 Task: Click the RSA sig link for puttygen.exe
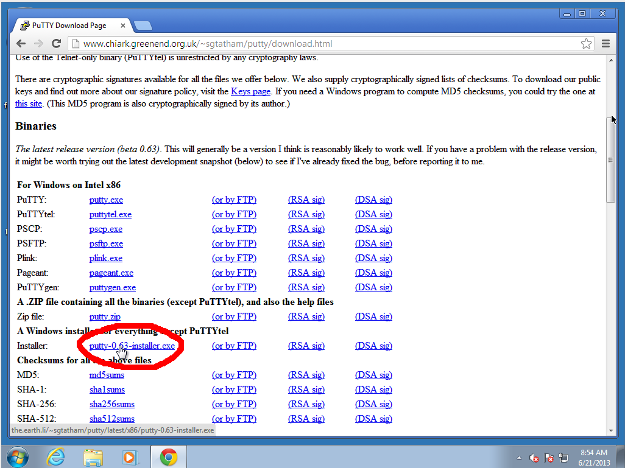point(306,287)
